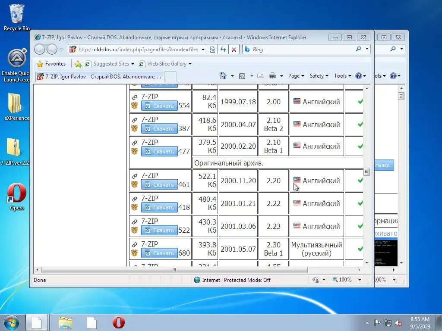Click Скачать button in row 418
Screen dimensions: 442x331
160,207
